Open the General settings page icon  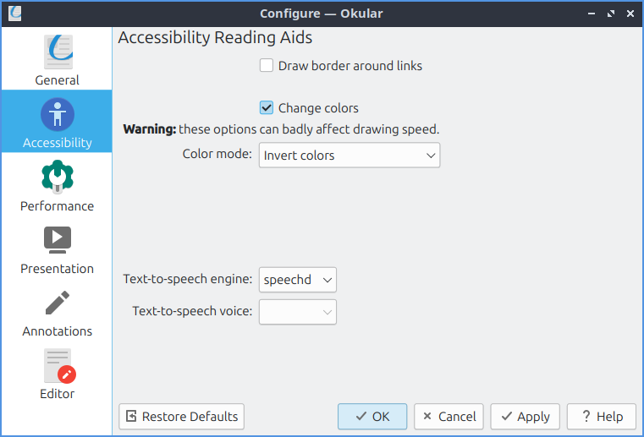(57, 52)
